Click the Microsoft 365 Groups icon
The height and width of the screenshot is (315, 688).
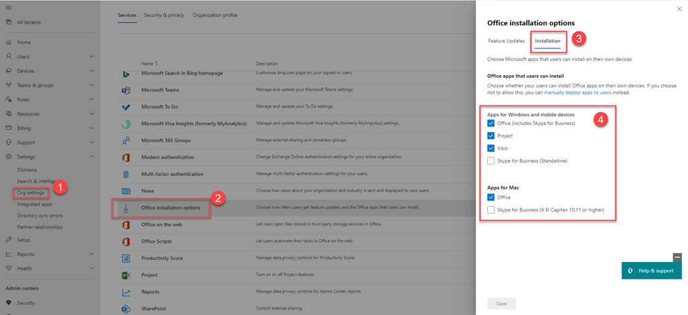tap(126, 141)
